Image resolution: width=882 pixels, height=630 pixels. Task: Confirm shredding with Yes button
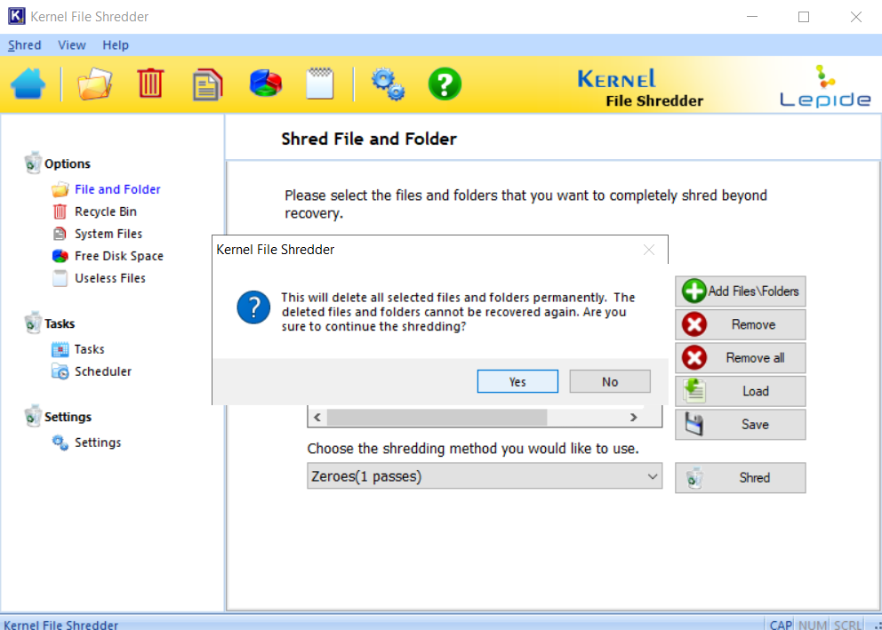(517, 381)
